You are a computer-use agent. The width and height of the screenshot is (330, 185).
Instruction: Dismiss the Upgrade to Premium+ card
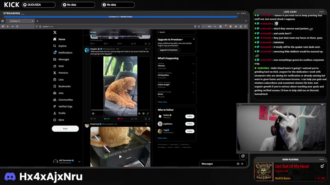pos(194,39)
